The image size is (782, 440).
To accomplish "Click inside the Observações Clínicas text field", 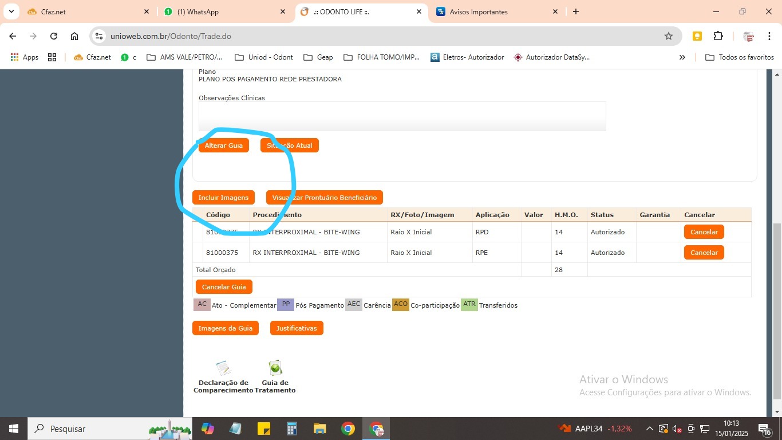I will (x=402, y=116).
